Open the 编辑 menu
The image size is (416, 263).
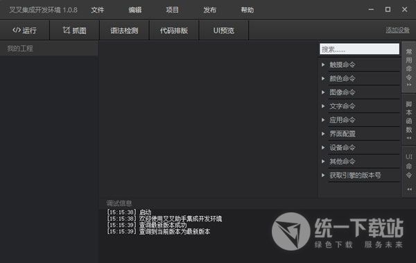click(135, 10)
